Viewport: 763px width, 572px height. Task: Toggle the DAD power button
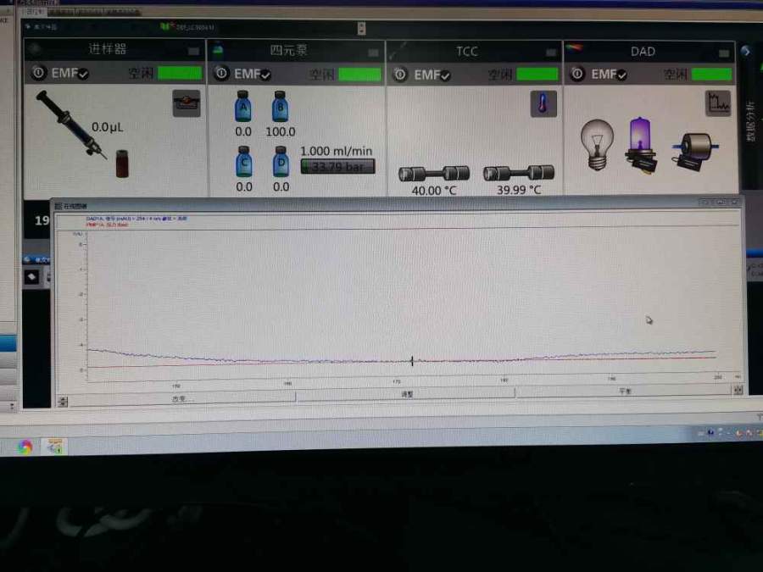coord(577,74)
